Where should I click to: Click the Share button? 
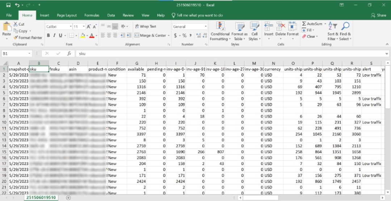(x=379, y=15)
